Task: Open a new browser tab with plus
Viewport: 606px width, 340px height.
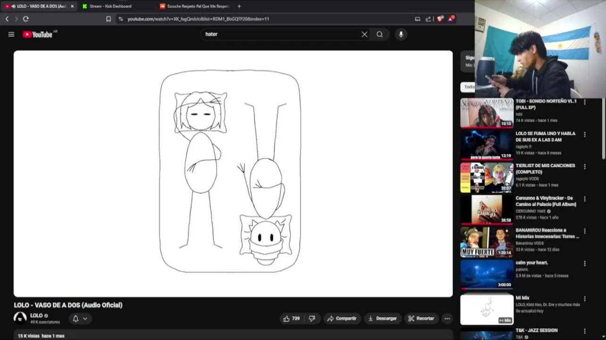Action: coord(239,6)
